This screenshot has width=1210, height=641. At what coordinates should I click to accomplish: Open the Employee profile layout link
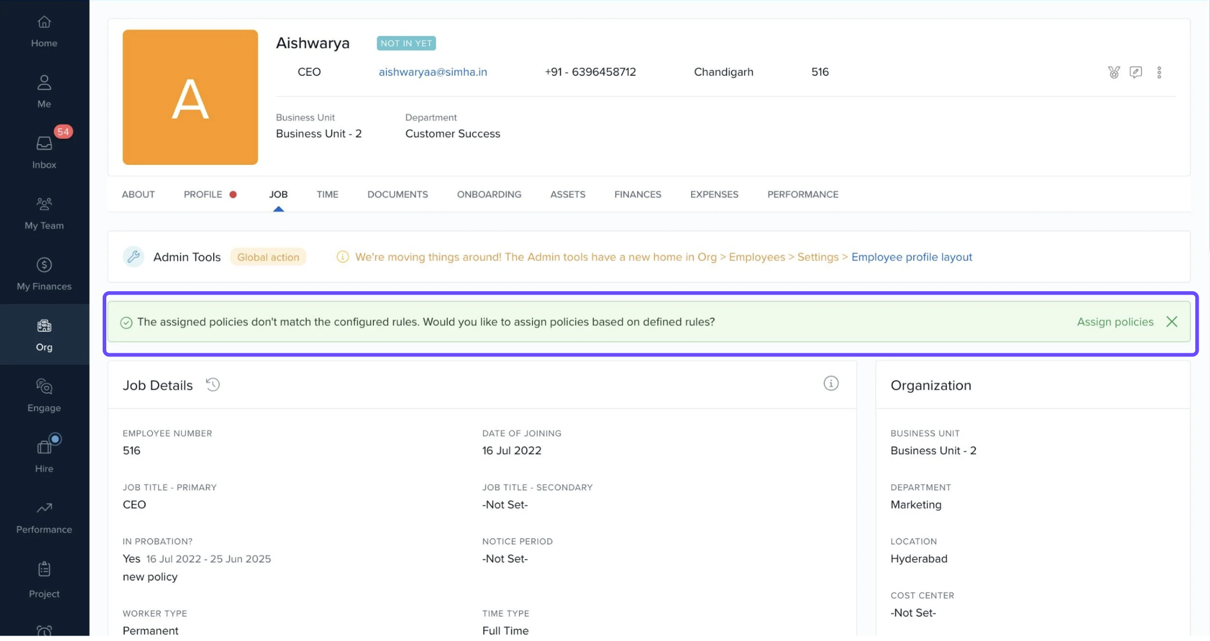click(x=911, y=257)
